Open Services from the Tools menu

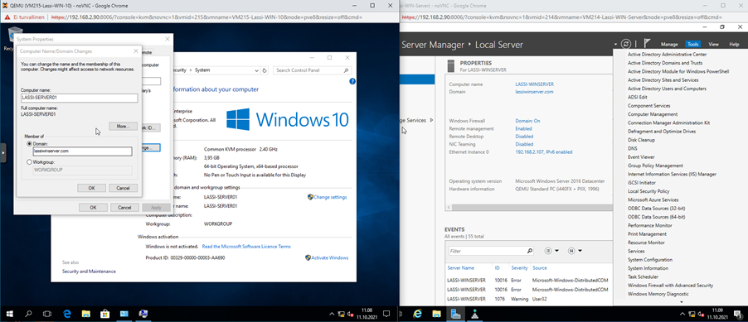pos(636,251)
